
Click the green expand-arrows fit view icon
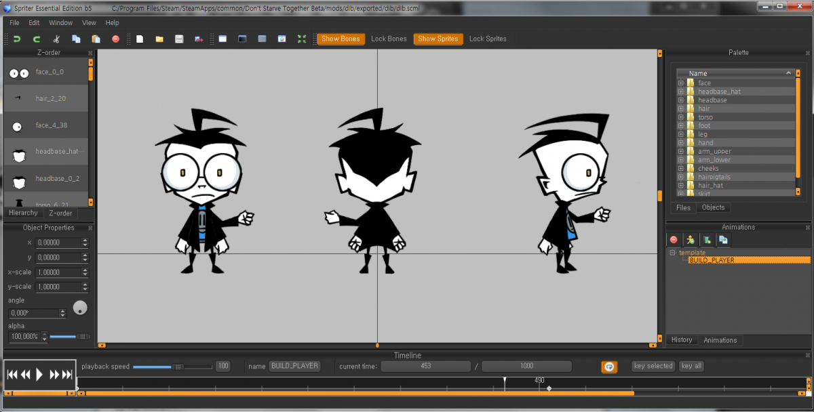tap(302, 39)
